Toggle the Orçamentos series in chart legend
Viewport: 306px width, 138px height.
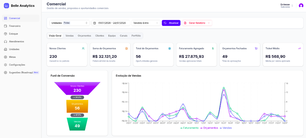coord(209,128)
